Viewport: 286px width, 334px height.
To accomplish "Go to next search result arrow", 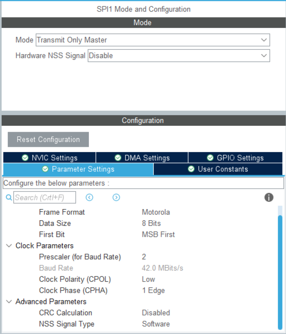I will click(116, 197).
